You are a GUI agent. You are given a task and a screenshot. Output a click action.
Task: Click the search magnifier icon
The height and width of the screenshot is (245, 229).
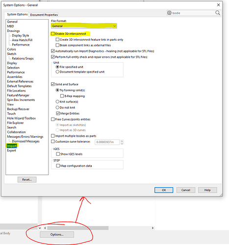coord(218,13)
